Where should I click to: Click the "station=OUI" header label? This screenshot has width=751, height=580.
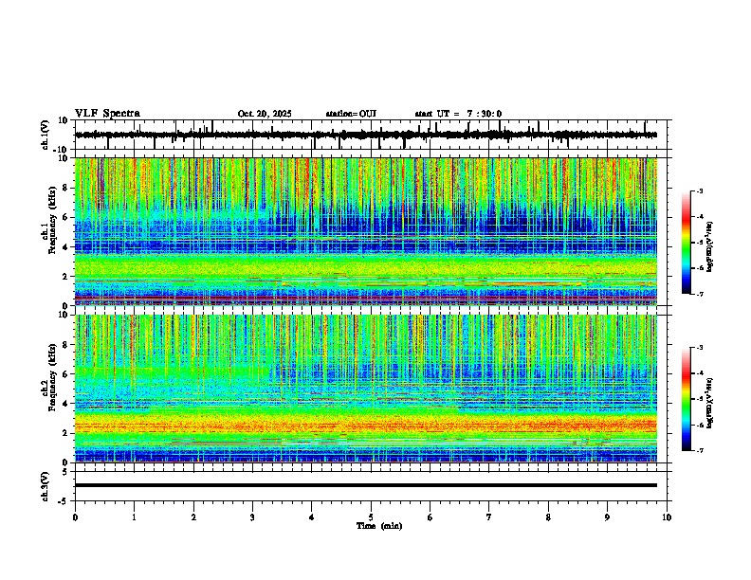351,114
